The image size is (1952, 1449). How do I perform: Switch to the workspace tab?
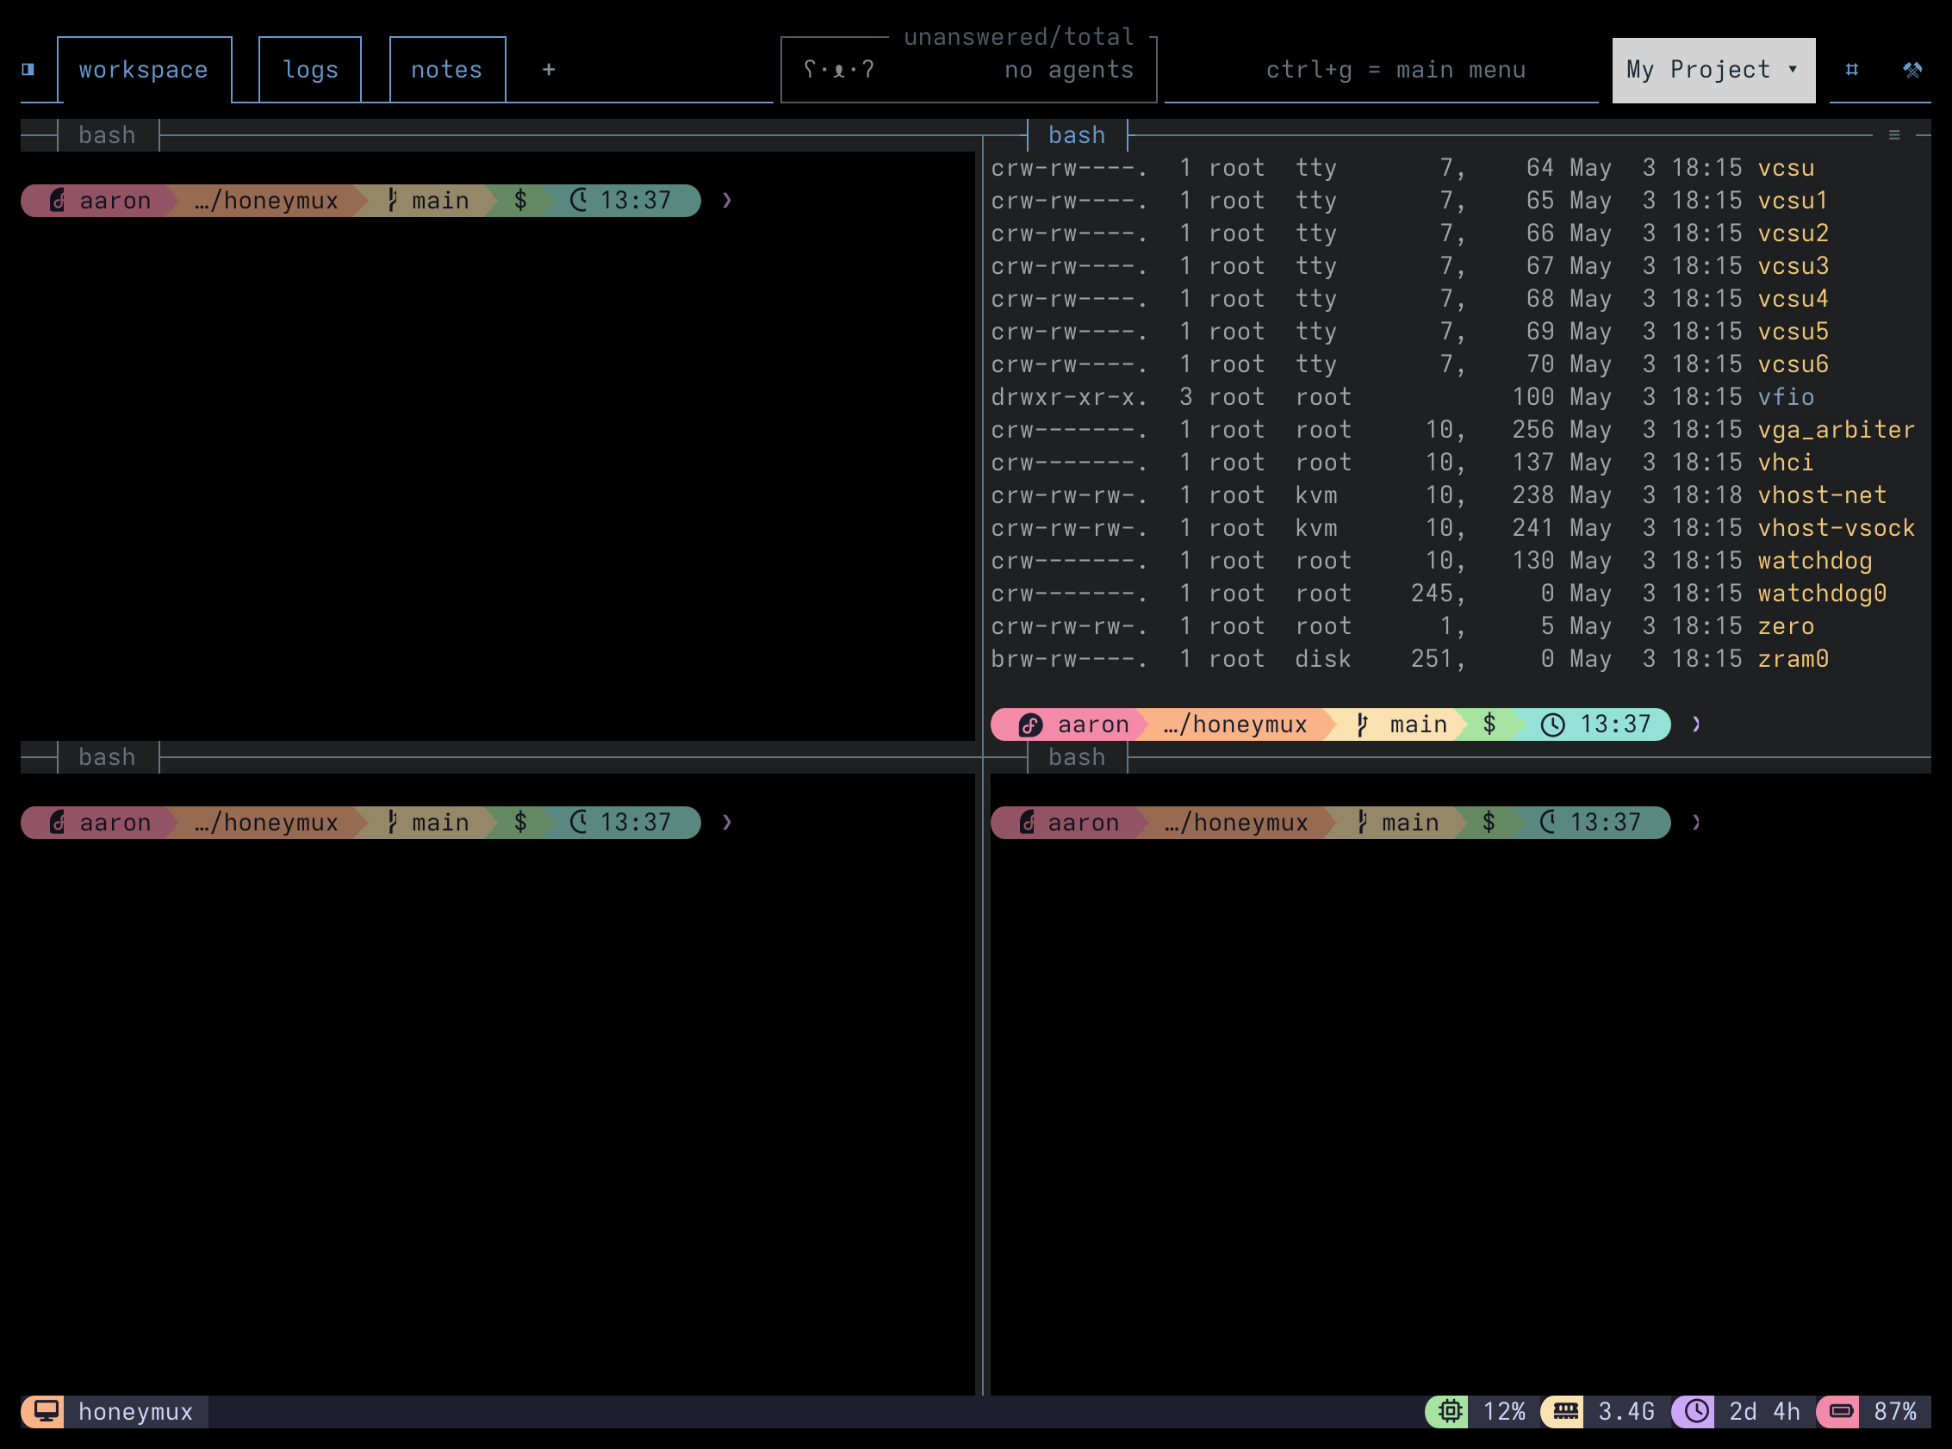tap(144, 70)
